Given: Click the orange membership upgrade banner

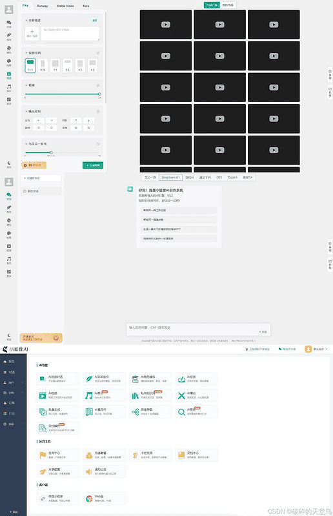Looking at the screenshot, I should click(41, 338).
